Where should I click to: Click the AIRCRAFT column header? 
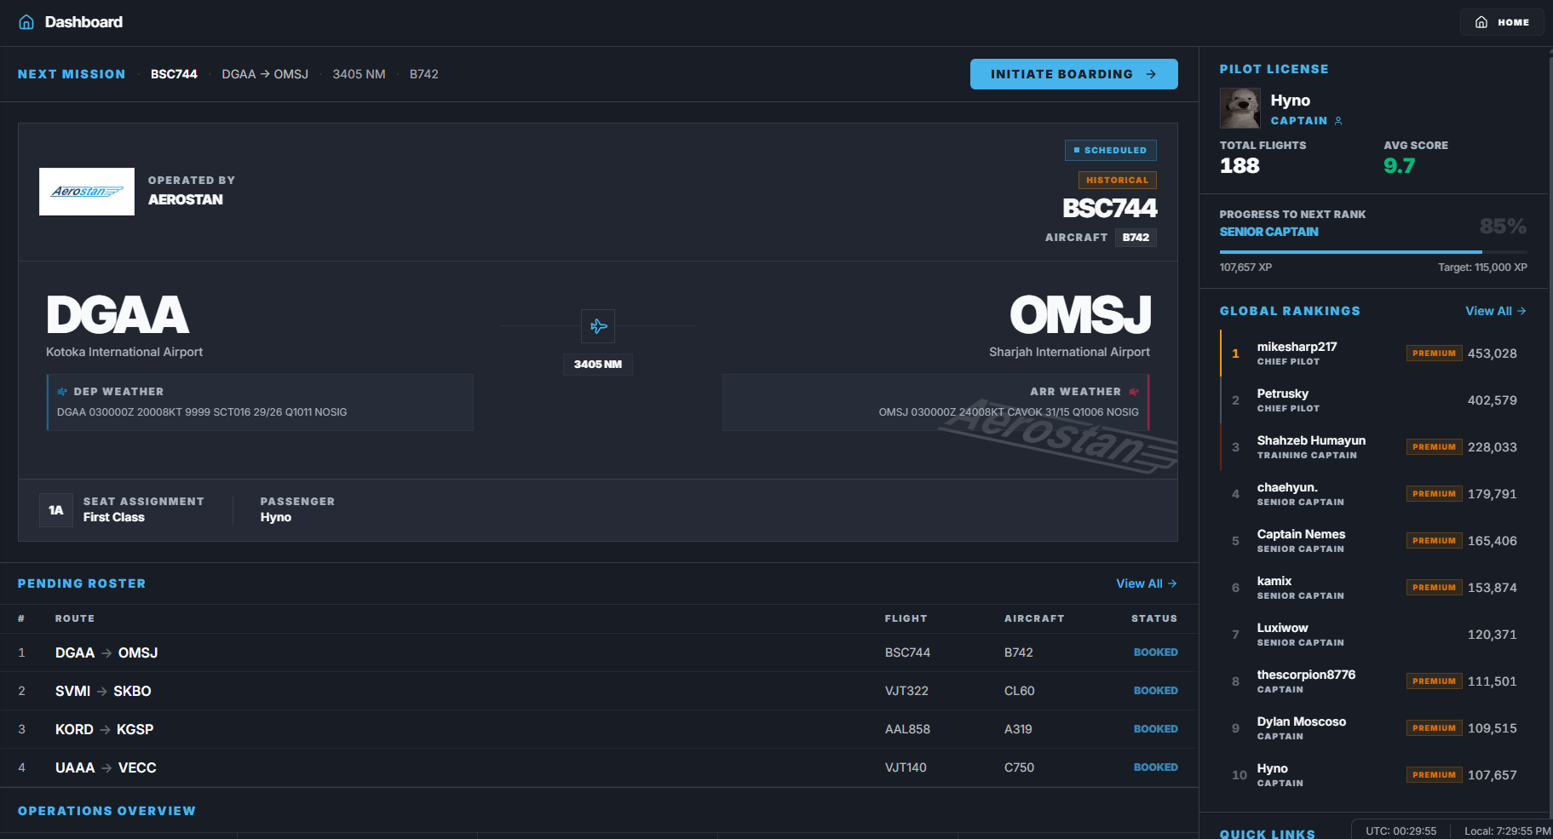1034,618
